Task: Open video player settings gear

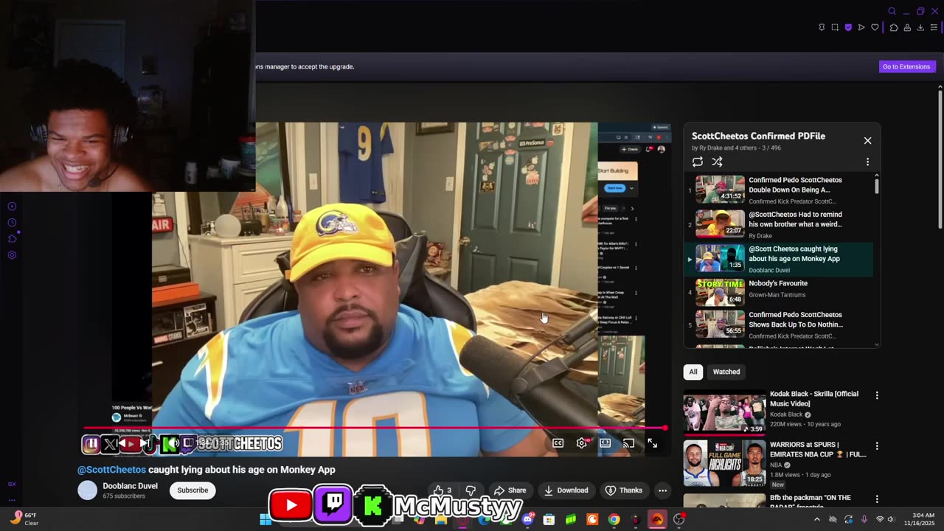Action: pyautogui.click(x=582, y=443)
